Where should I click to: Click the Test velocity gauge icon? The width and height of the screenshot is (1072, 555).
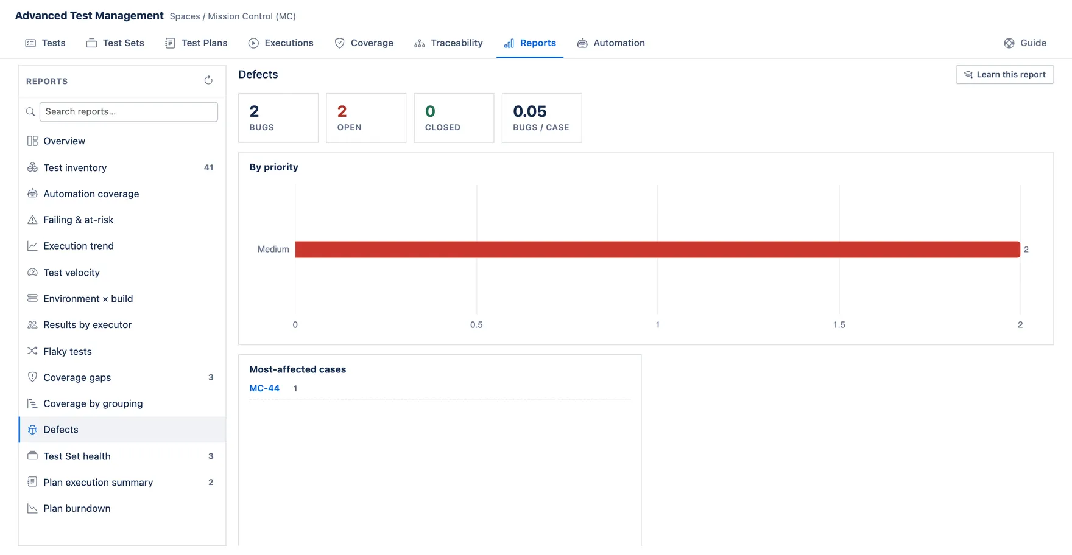(x=32, y=273)
